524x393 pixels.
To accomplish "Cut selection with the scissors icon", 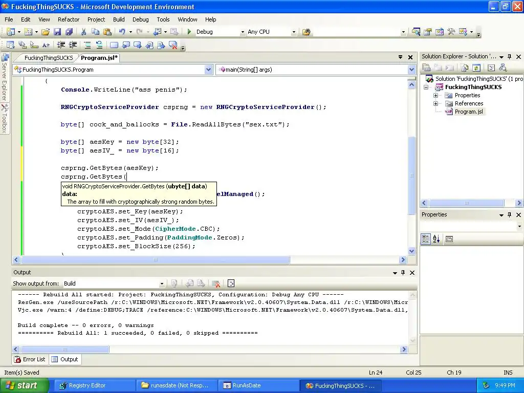I will click(83, 32).
